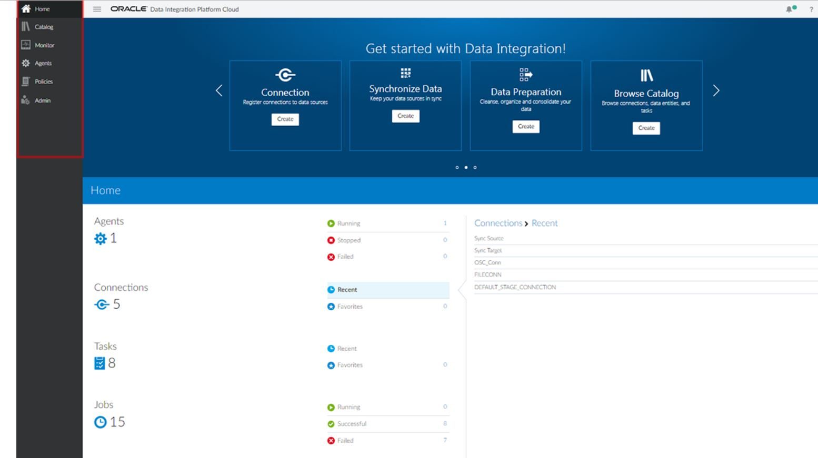Open the OSC_Conn connection entry
Viewport: 818px width, 458px height.
[x=487, y=262]
